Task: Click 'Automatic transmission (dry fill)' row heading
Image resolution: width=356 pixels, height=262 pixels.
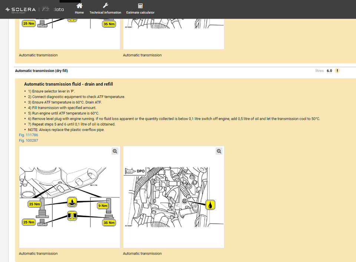Action: (x=41, y=71)
